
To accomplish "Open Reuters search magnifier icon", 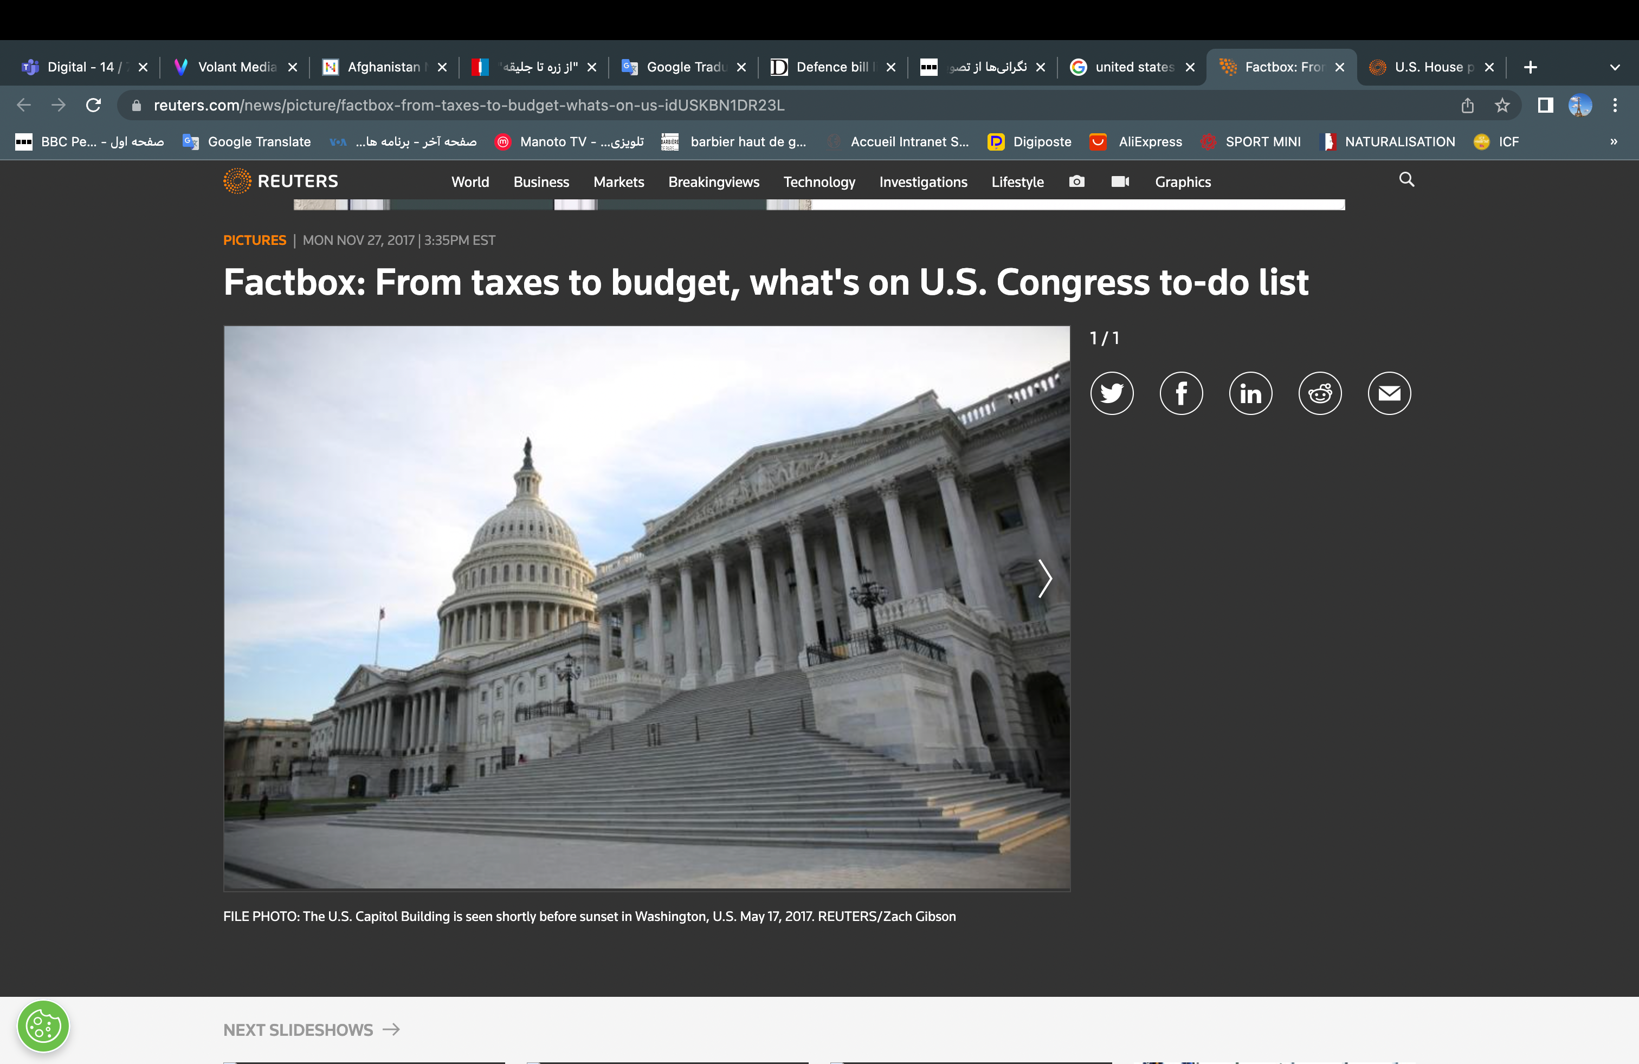I will (1406, 180).
